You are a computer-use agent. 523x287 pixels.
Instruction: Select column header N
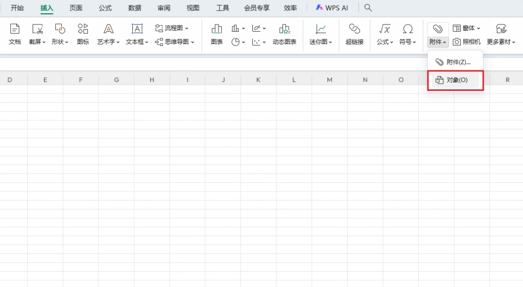[365, 80]
